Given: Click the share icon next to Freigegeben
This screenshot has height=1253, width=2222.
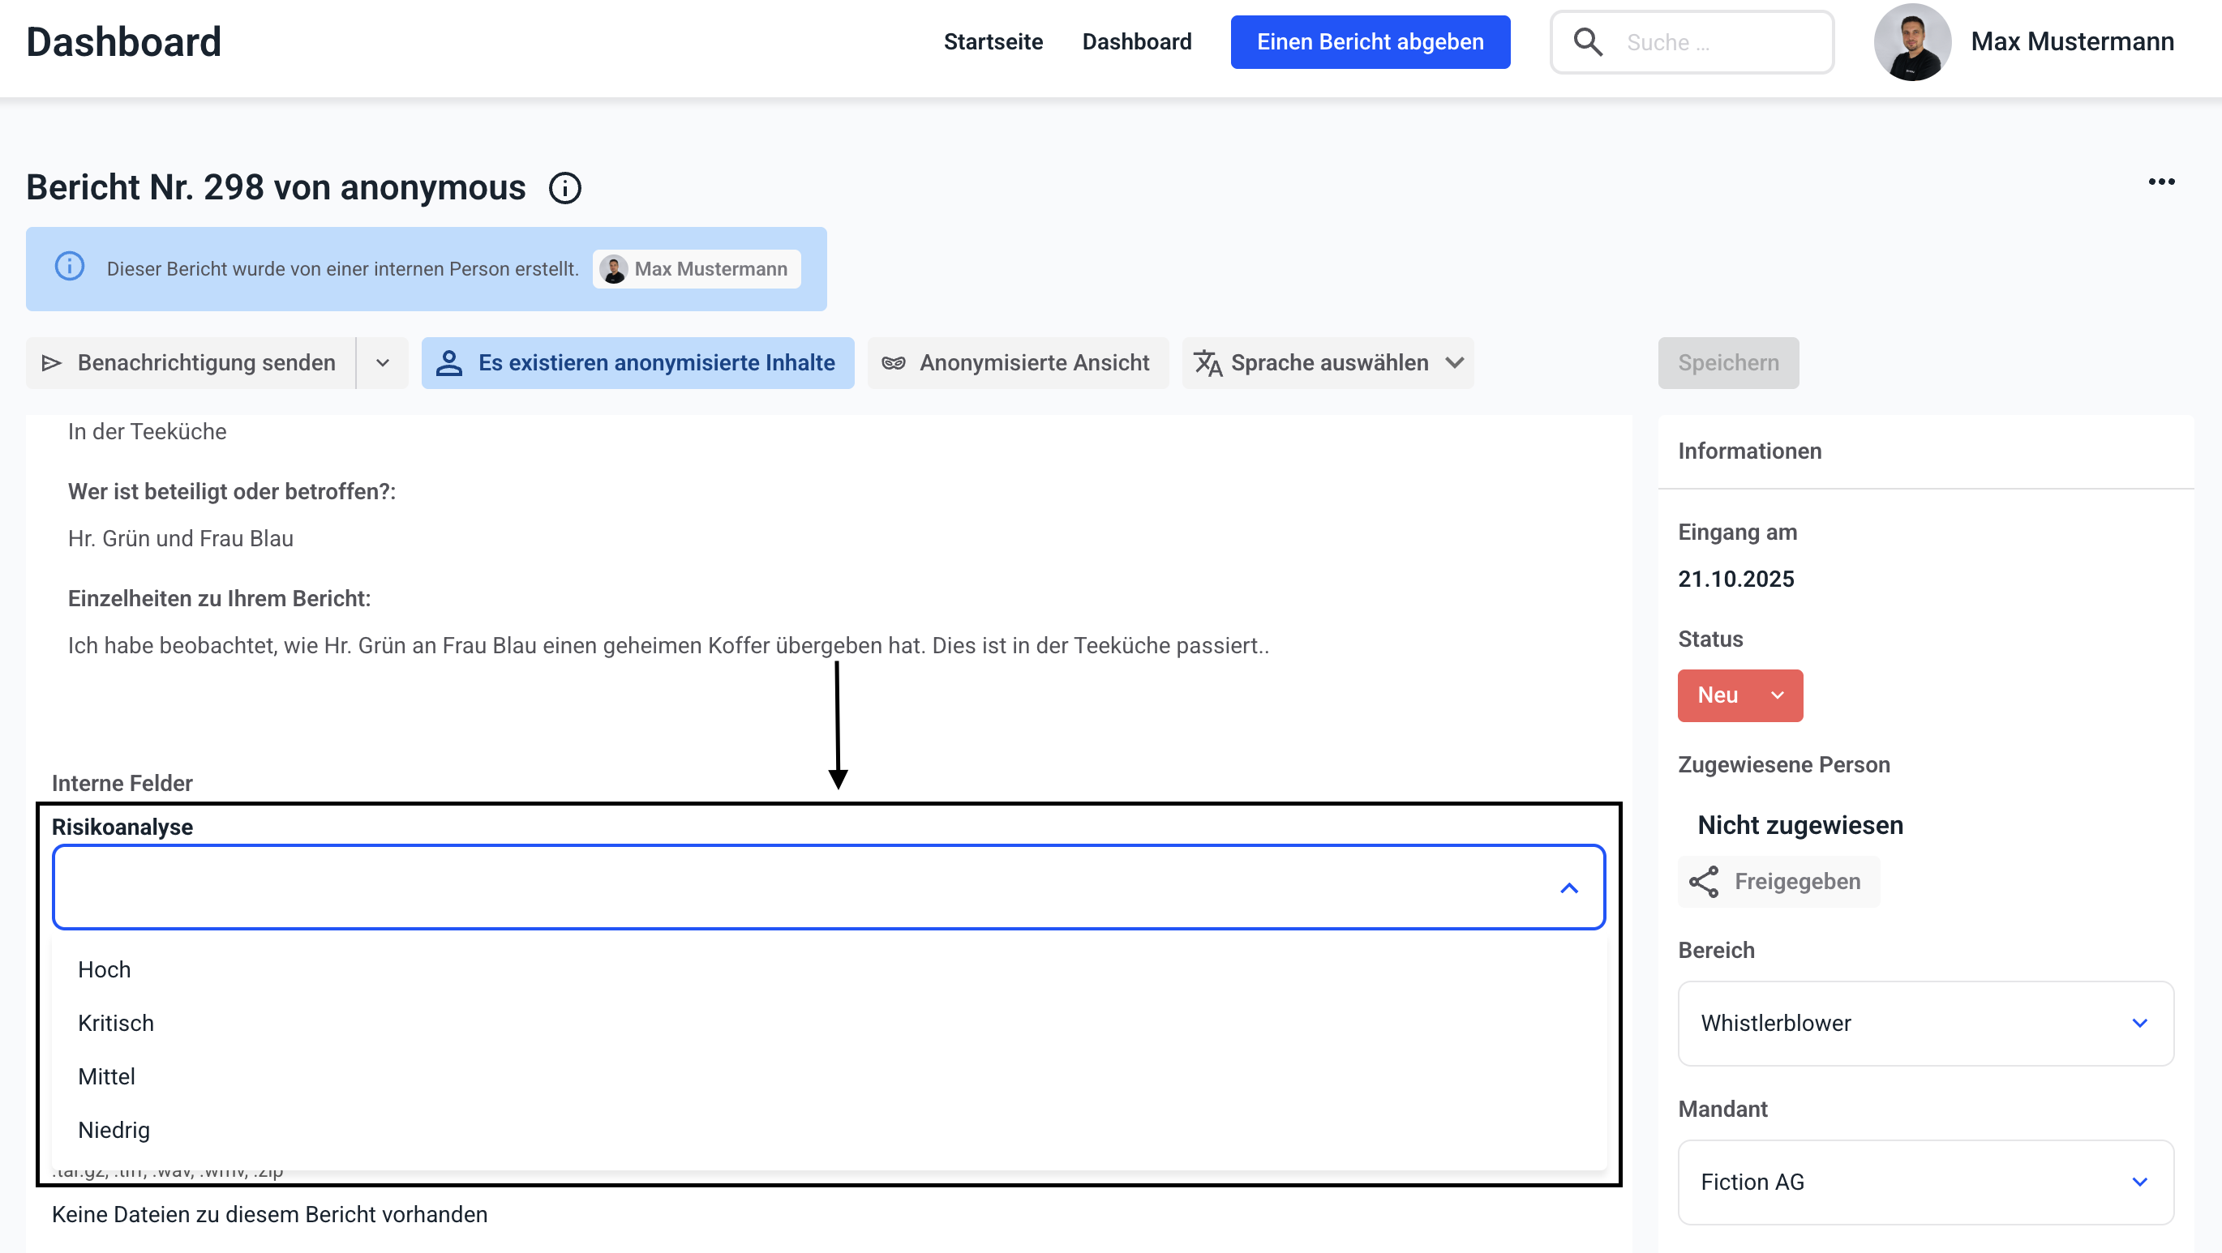Looking at the screenshot, I should point(1704,881).
